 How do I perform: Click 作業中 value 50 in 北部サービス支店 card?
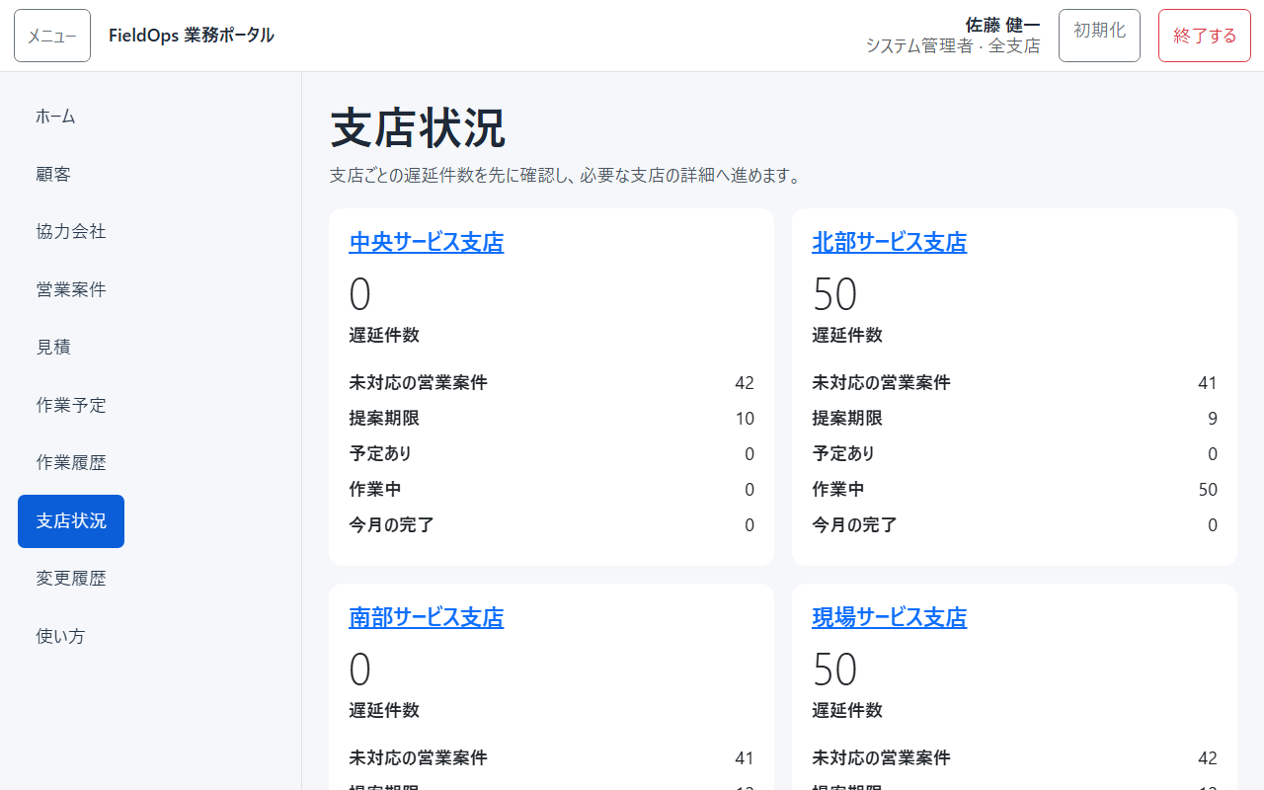coord(1208,490)
